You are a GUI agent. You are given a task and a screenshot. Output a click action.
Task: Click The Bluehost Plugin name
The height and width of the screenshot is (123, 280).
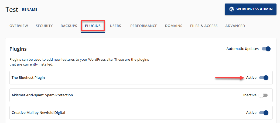pos(28,78)
